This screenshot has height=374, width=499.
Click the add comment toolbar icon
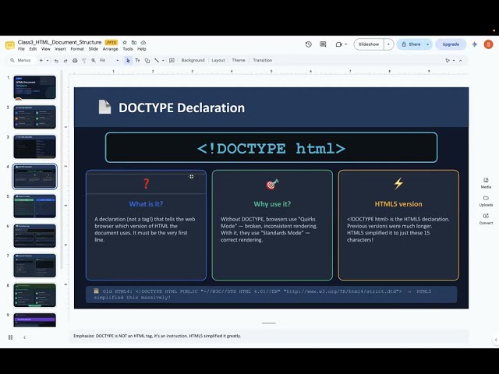click(172, 61)
